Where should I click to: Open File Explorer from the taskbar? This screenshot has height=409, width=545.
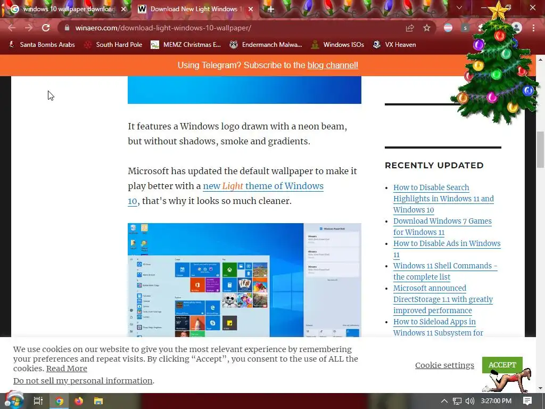click(x=98, y=401)
